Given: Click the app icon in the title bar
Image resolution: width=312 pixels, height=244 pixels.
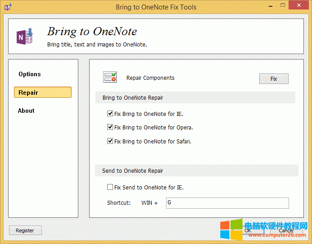Looking at the screenshot, I should pyautogui.click(x=8, y=7).
